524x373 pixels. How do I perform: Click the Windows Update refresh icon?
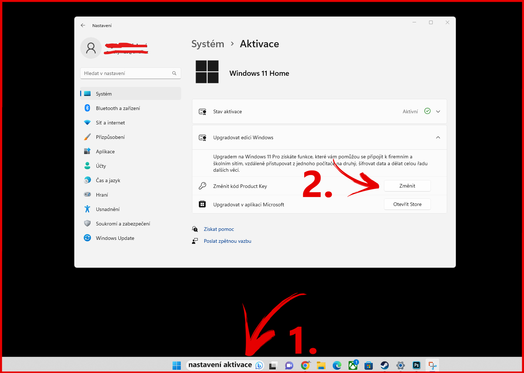click(x=87, y=238)
